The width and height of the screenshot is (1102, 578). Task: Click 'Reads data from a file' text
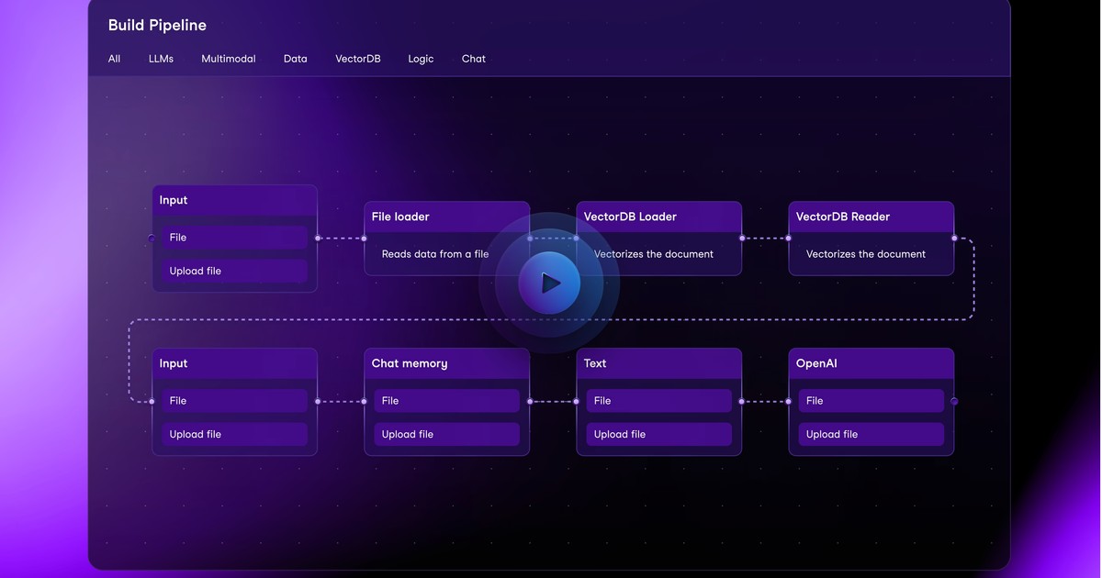(x=435, y=254)
